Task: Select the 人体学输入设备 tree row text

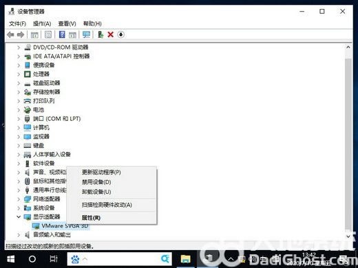Action: (52, 155)
